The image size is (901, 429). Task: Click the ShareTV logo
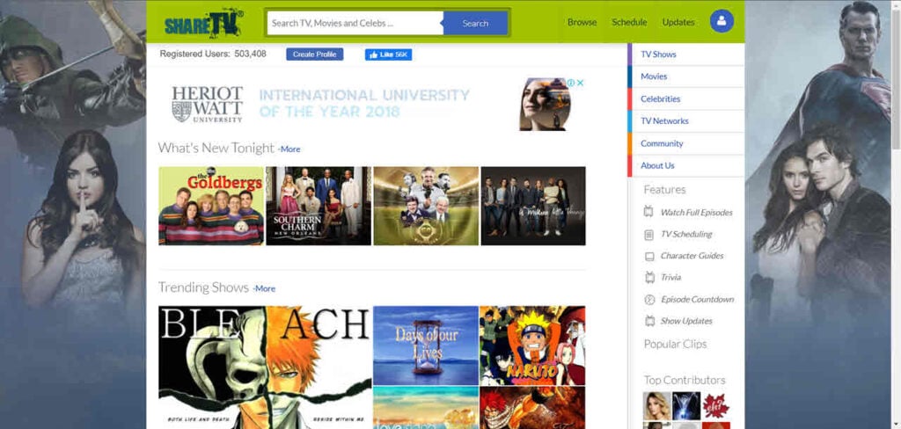coord(203,23)
